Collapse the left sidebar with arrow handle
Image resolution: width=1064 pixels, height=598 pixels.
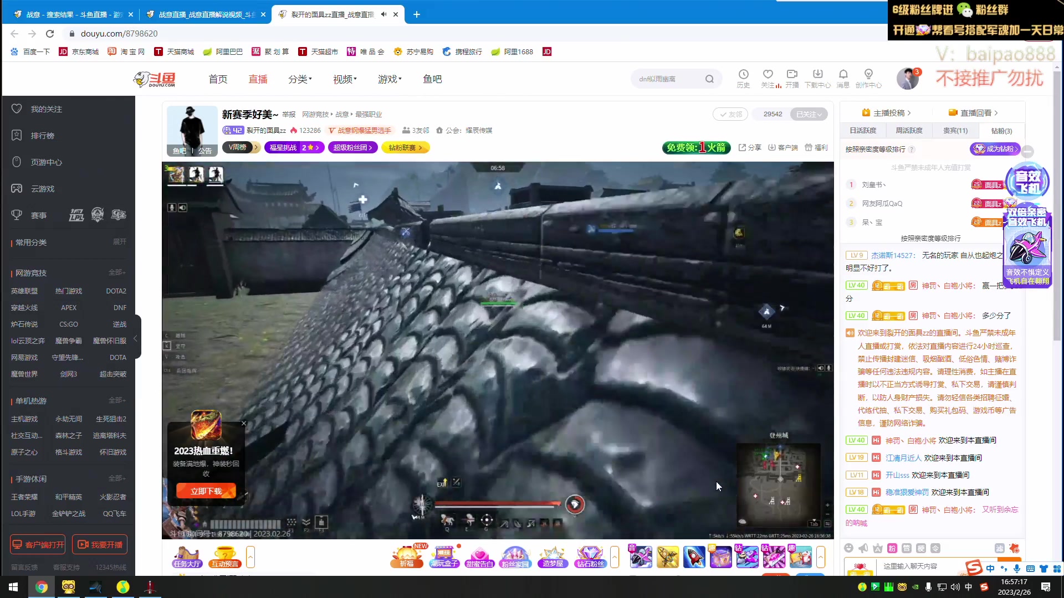coord(135,338)
